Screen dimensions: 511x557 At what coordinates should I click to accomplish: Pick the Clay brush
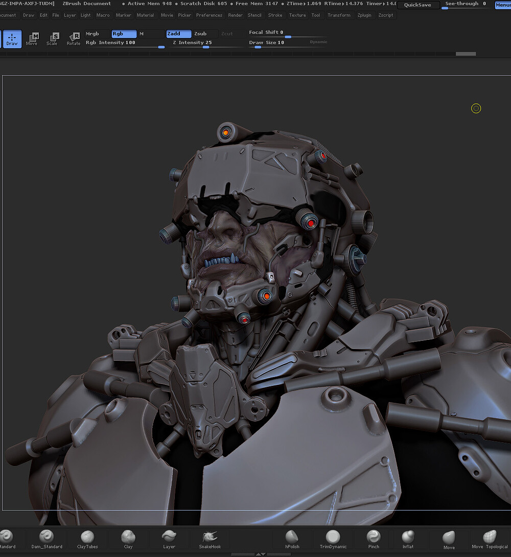[x=128, y=539]
